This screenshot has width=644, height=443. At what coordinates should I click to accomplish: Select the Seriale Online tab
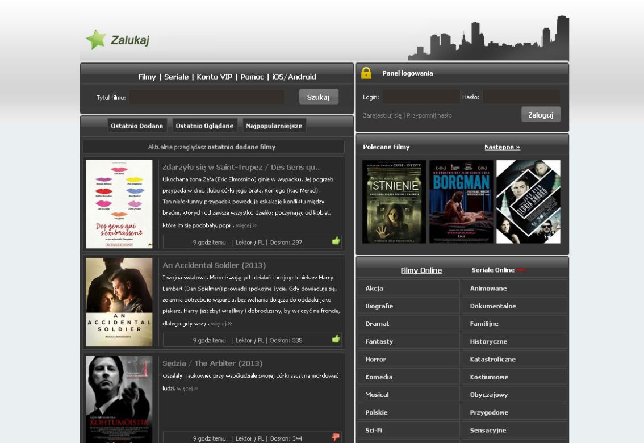pos(493,270)
